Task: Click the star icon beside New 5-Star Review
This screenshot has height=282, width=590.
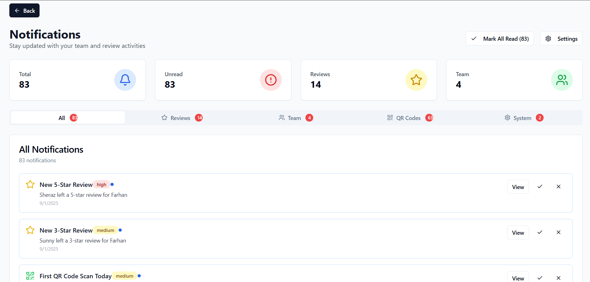Action: click(30, 184)
